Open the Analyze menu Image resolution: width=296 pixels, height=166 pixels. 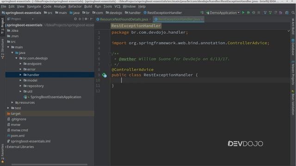(60, 6)
